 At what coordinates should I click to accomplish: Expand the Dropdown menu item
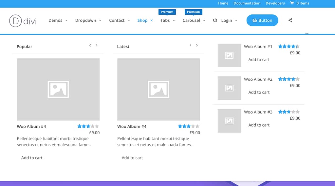(88, 20)
